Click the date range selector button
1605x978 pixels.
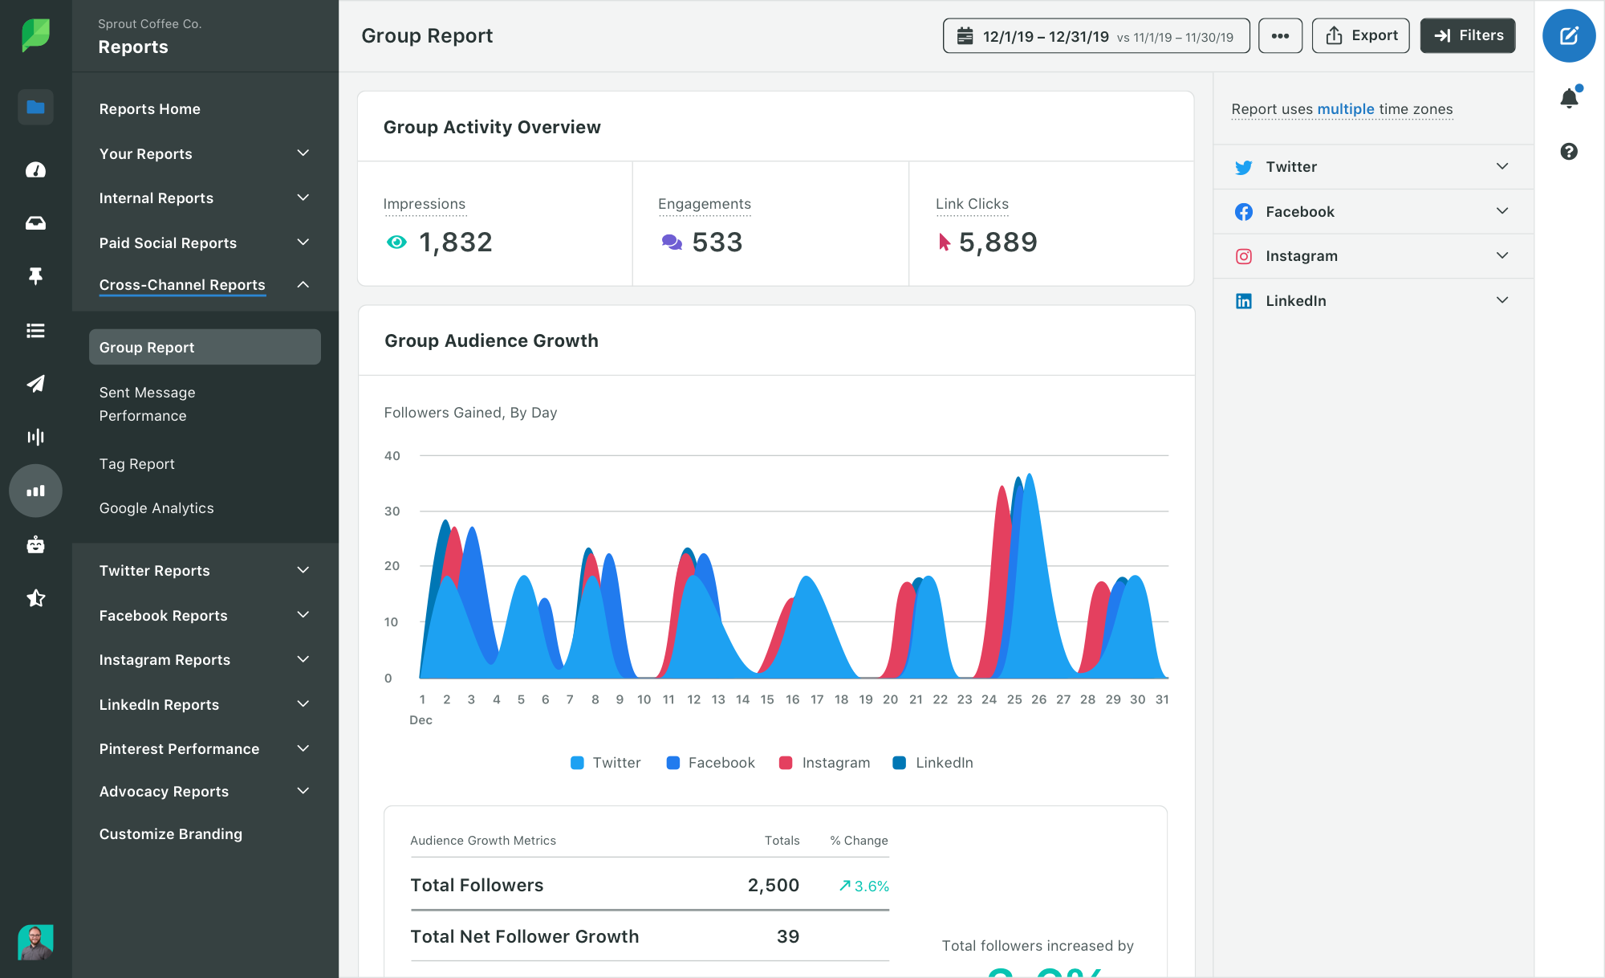point(1095,35)
